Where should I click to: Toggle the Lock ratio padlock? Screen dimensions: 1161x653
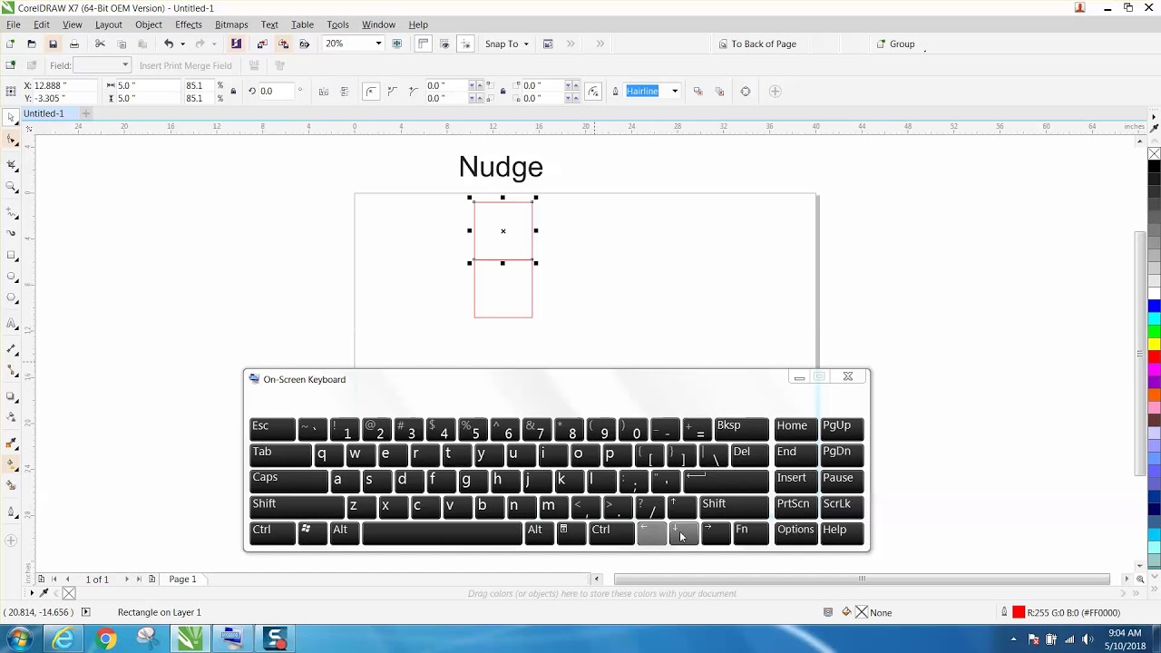tap(233, 91)
